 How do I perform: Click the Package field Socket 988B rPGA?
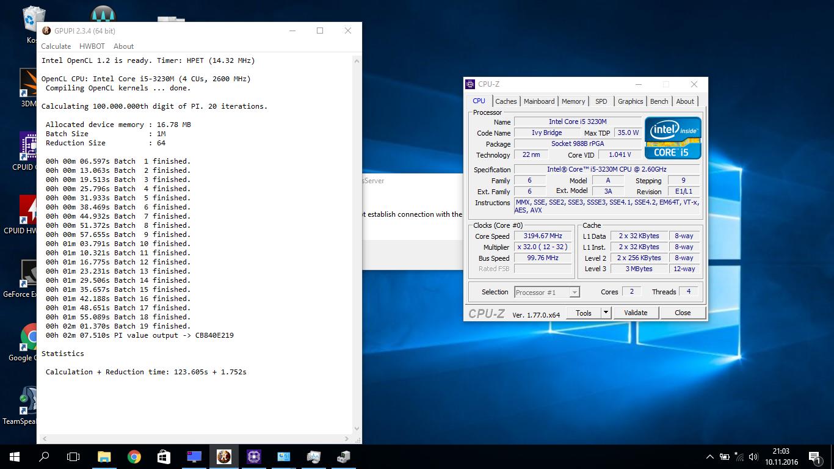(x=578, y=144)
